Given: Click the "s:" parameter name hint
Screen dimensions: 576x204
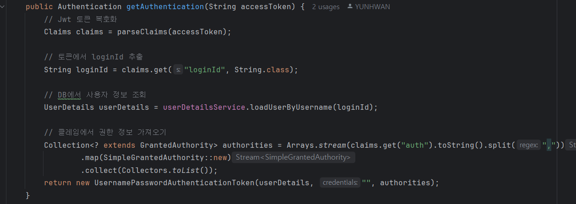Looking at the screenshot, I should pos(179,70).
